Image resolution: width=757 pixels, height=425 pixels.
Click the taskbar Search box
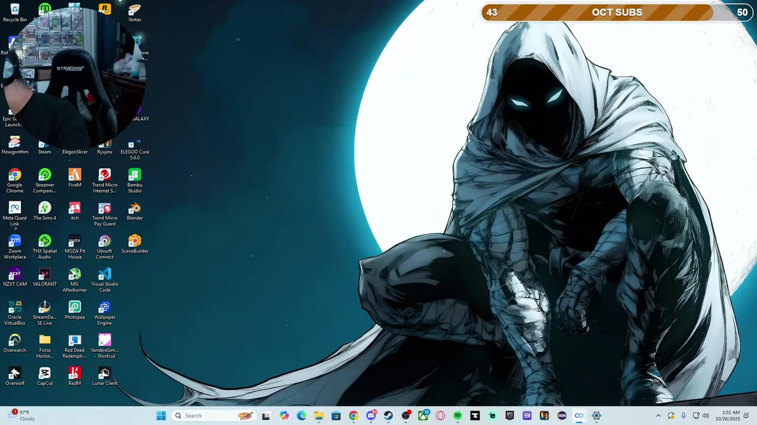215,416
